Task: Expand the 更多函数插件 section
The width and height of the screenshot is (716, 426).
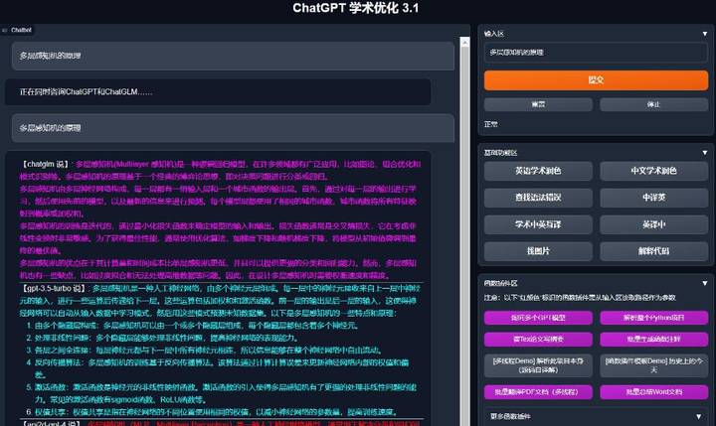Action: [596, 416]
